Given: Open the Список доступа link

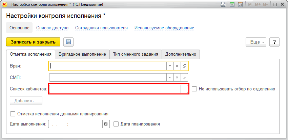Looking at the screenshot, I should (52, 28).
